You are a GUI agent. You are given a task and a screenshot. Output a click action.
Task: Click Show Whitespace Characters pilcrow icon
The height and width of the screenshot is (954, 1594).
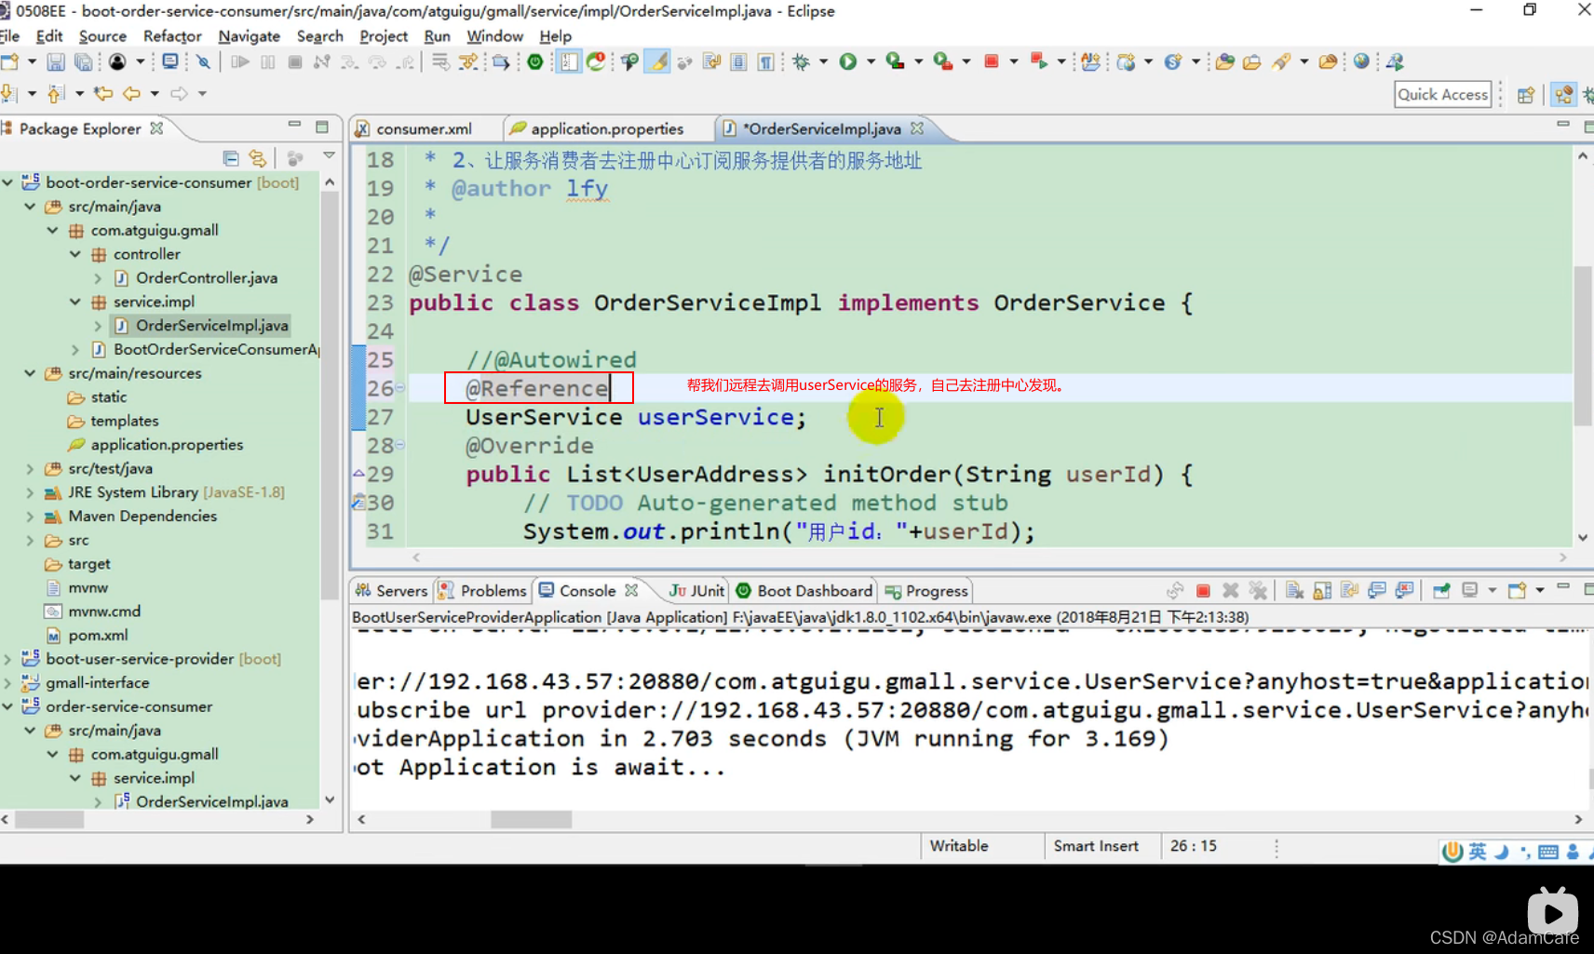(765, 62)
